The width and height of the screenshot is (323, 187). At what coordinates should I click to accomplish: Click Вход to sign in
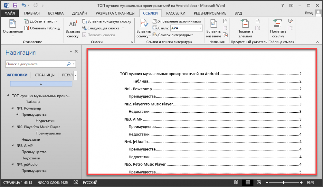309,13
